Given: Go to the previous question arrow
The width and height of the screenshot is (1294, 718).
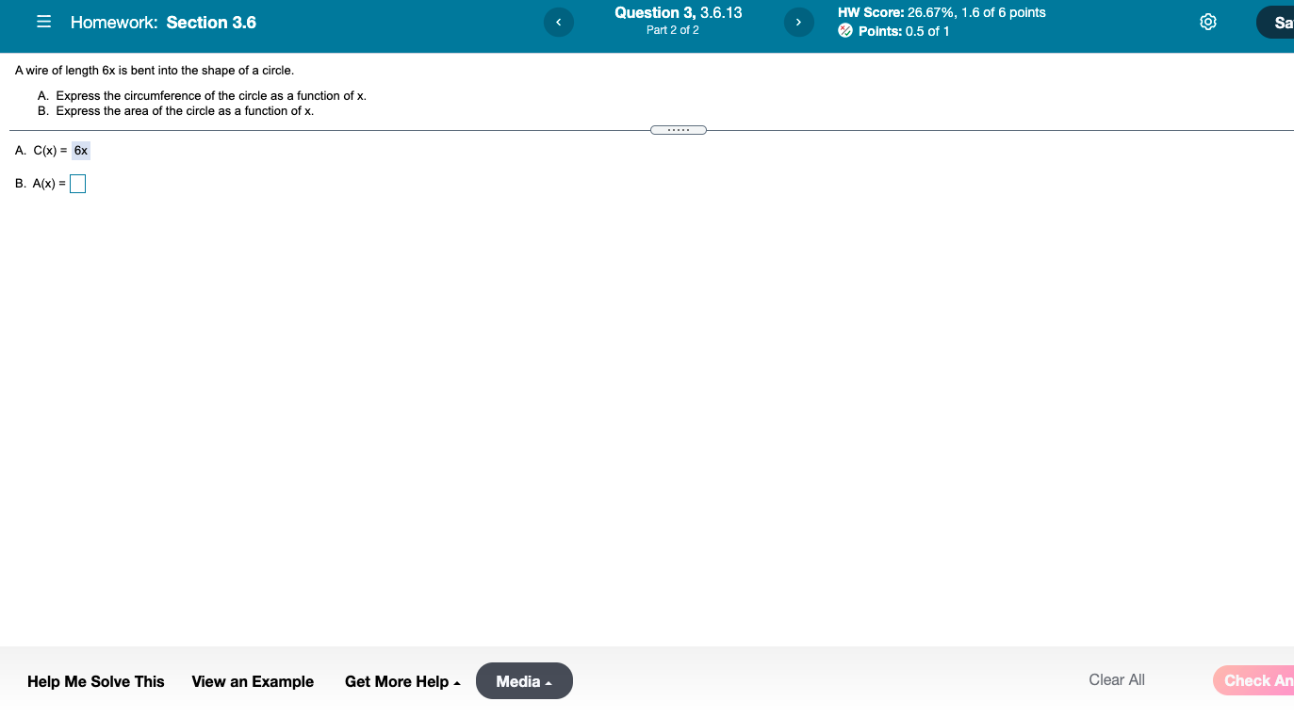Looking at the screenshot, I should pyautogui.click(x=559, y=22).
